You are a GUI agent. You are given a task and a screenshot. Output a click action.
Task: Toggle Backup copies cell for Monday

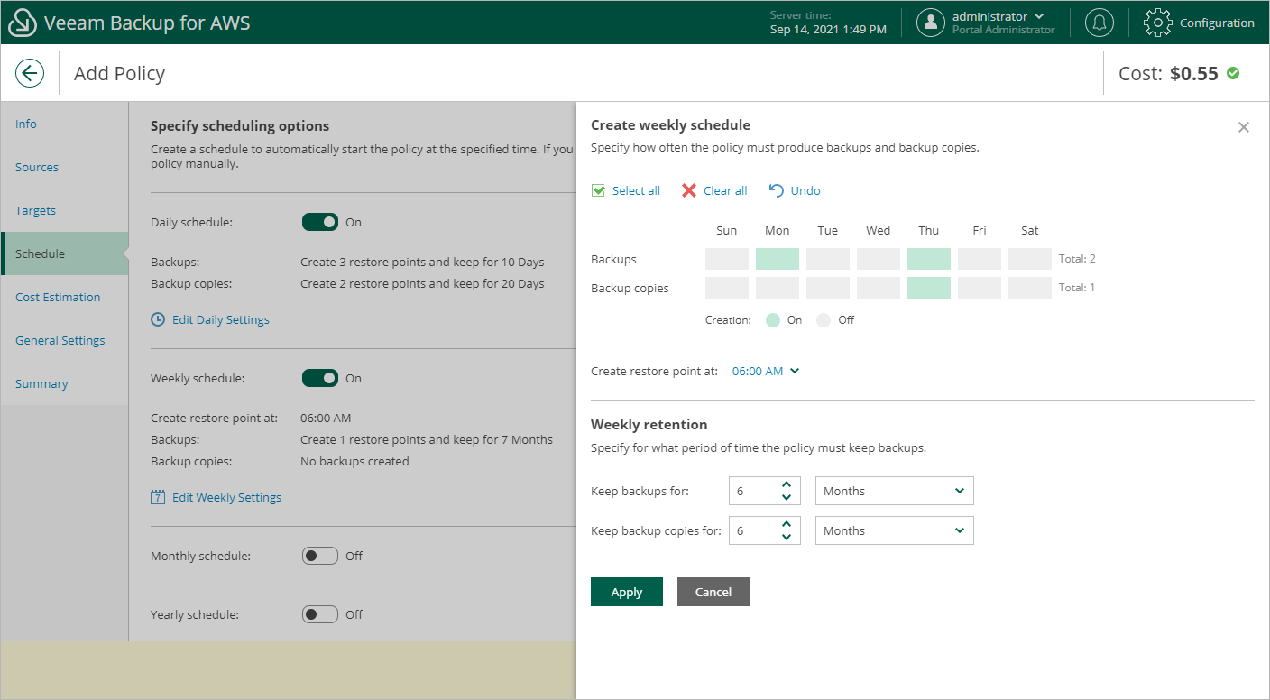tap(778, 288)
